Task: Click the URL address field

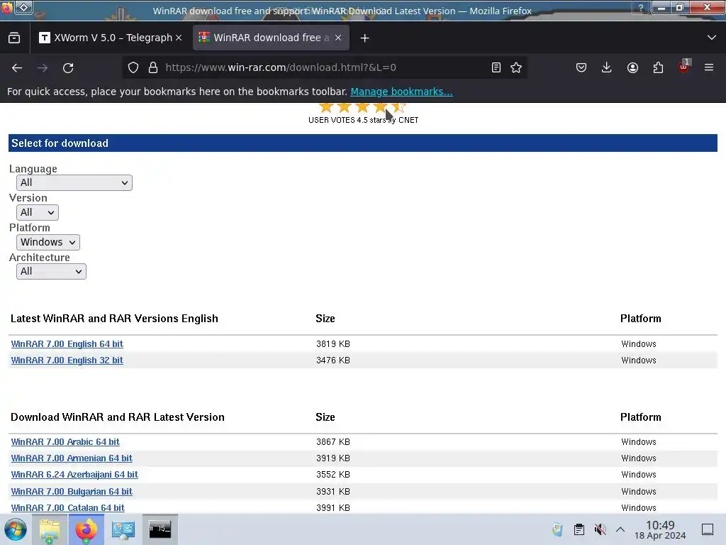Action: click(x=324, y=67)
